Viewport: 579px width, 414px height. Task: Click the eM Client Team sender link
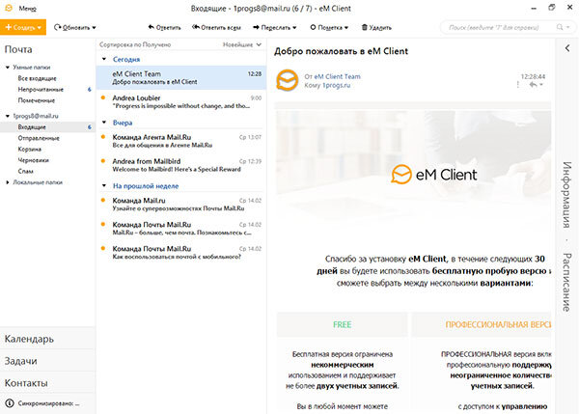tap(337, 76)
